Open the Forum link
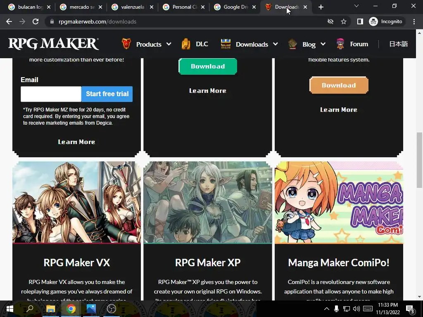Image resolution: width=423 pixels, height=317 pixels. pyautogui.click(x=359, y=44)
